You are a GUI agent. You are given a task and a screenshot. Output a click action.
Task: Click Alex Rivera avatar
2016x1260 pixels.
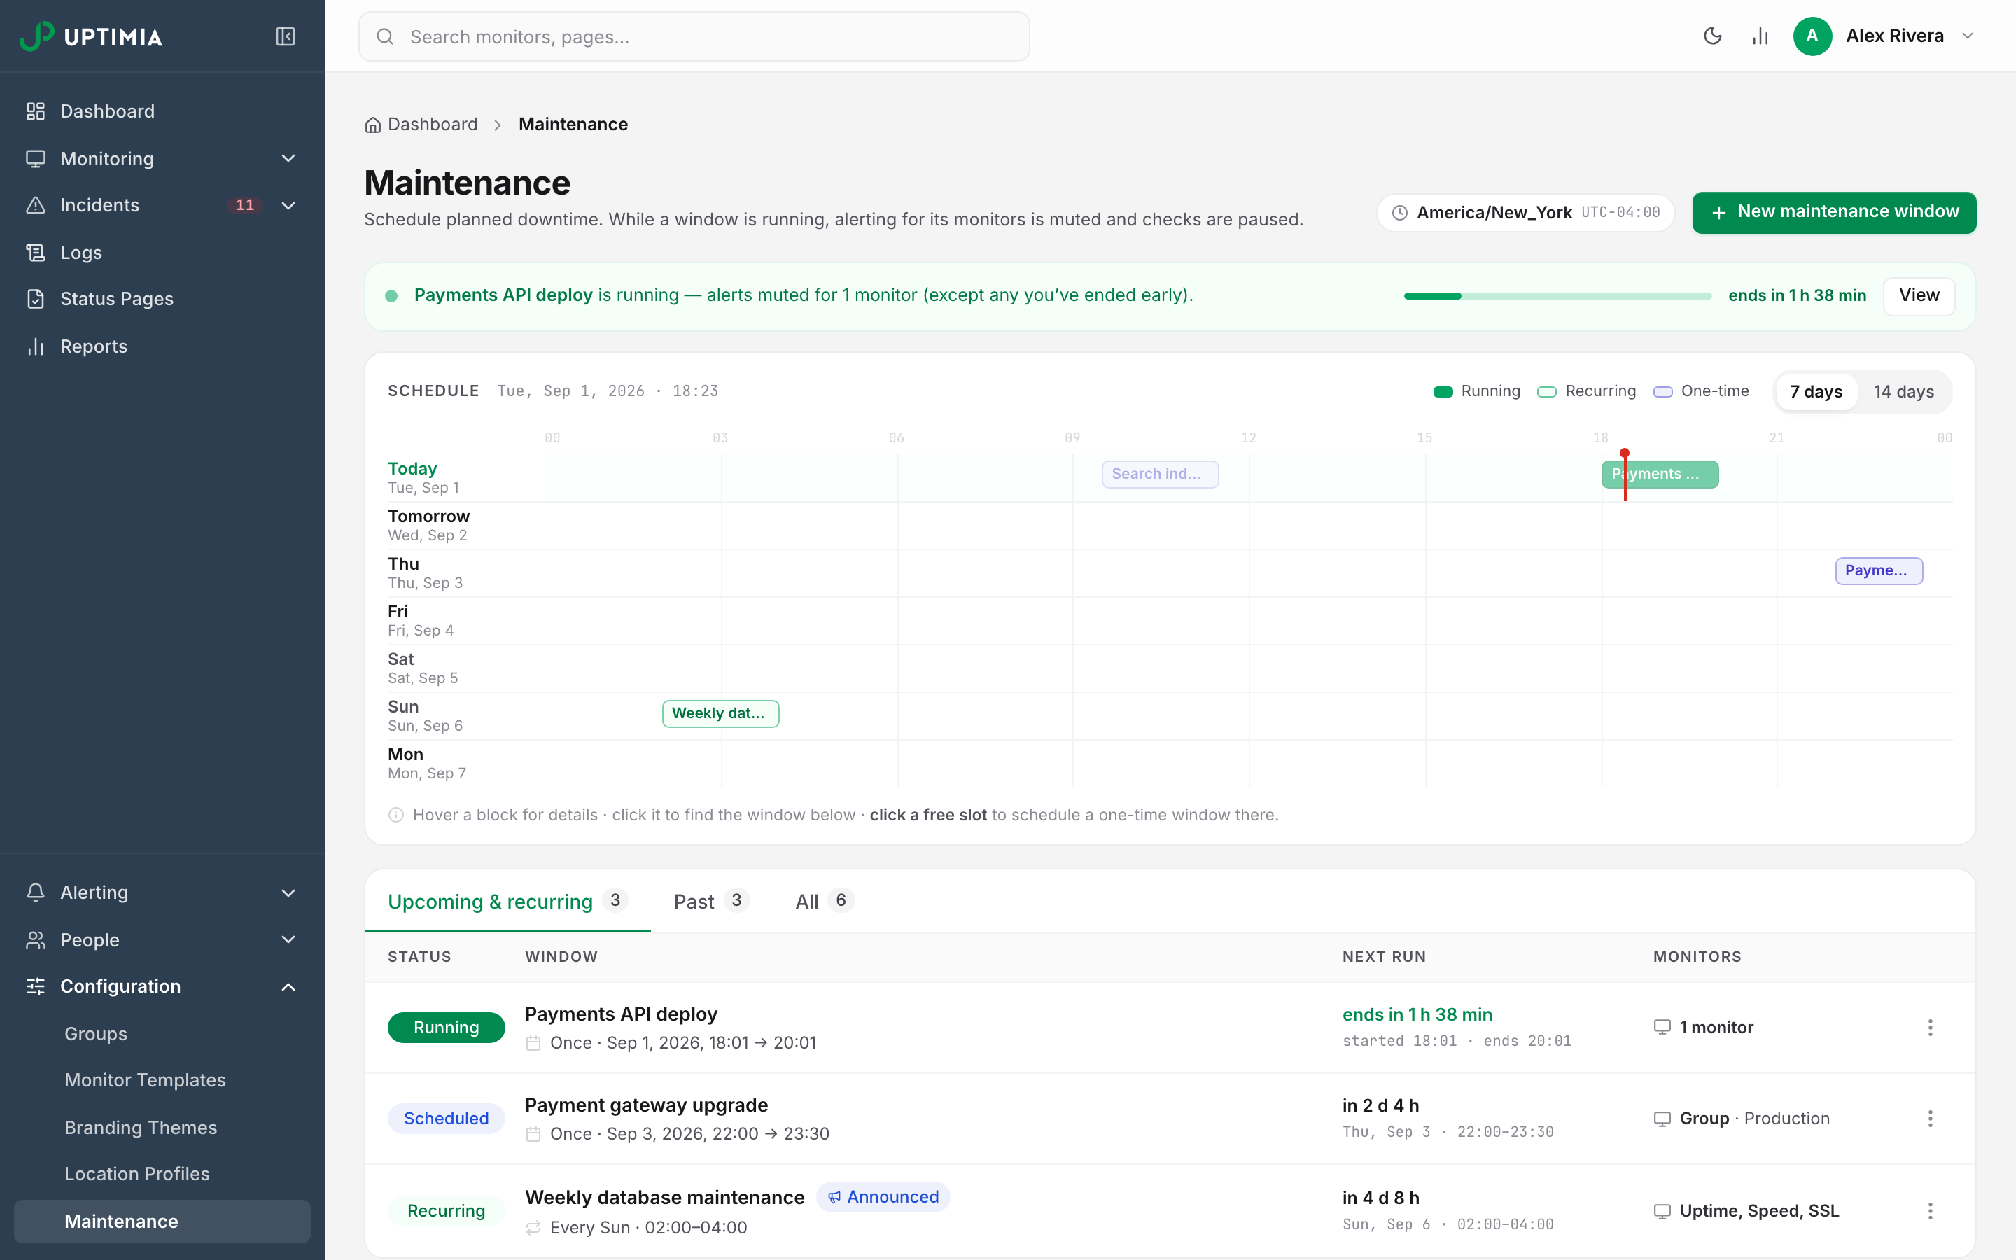(1812, 36)
